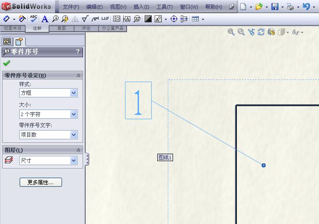
Task: Select the Geometric Tolerance tool
Action: (117, 19)
